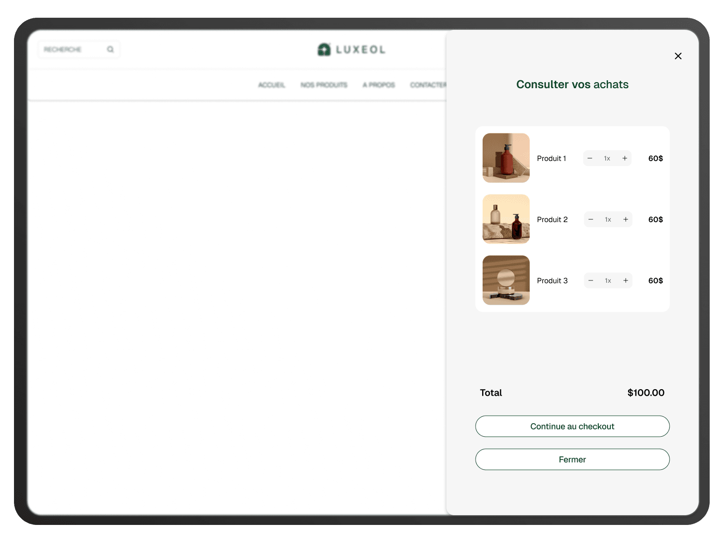Focus the Recherche search field

click(79, 49)
